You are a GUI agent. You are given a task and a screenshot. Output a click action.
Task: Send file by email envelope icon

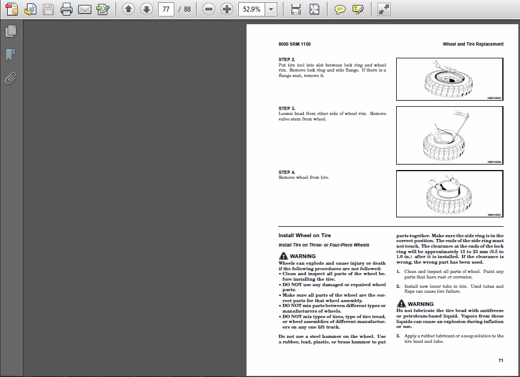click(x=85, y=9)
